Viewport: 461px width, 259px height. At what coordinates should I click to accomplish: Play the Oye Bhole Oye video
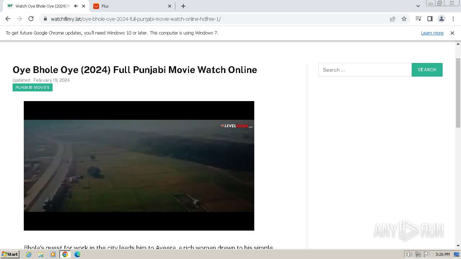tap(139, 166)
